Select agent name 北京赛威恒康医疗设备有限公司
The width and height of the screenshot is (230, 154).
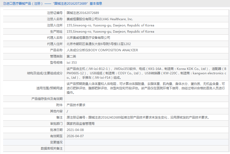[x=88, y=38]
